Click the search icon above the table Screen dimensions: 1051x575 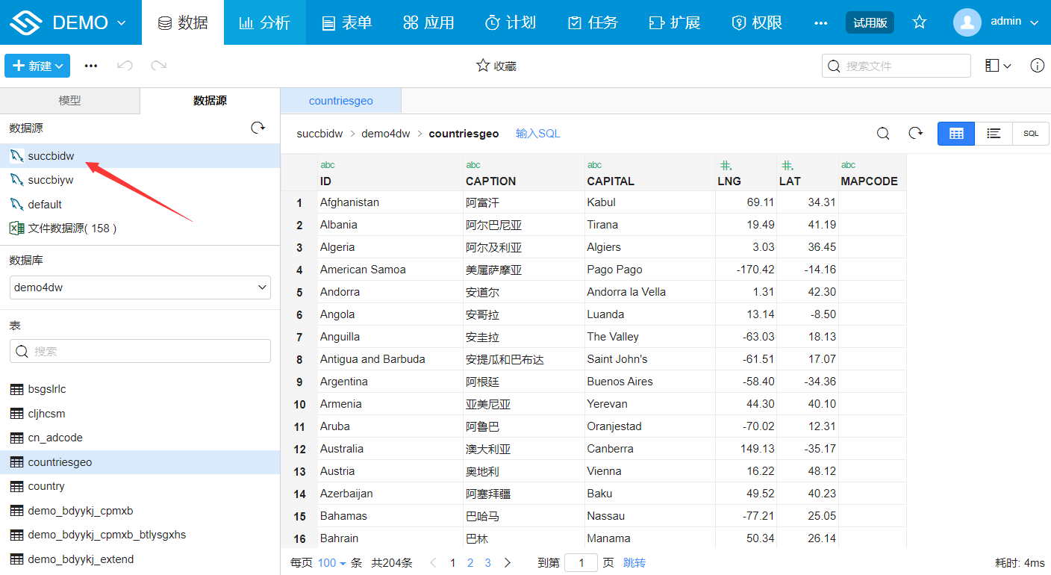click(x=883, y=134)
